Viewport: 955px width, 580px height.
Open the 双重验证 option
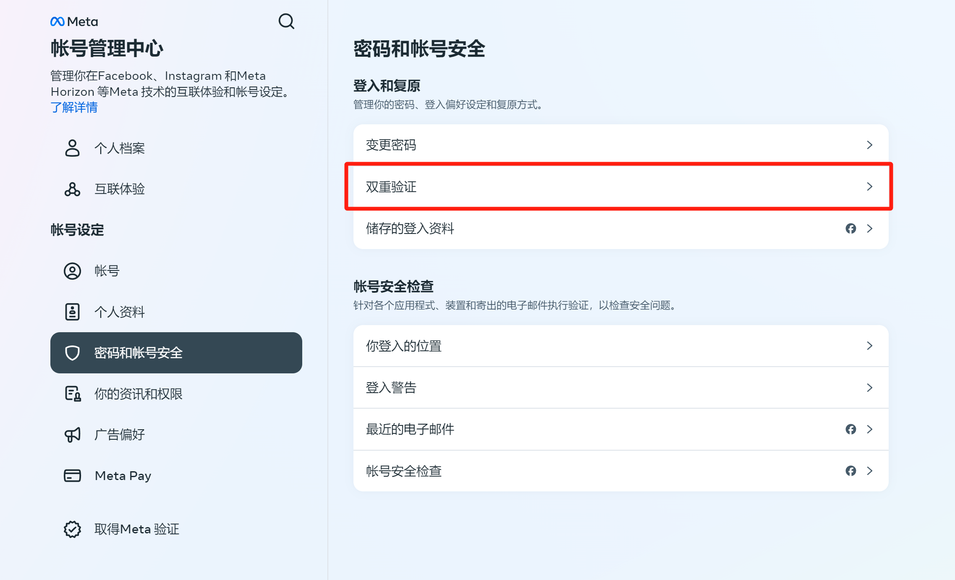[621, 186]
